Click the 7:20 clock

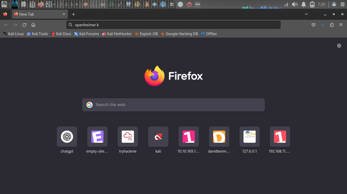click(321, 4)
